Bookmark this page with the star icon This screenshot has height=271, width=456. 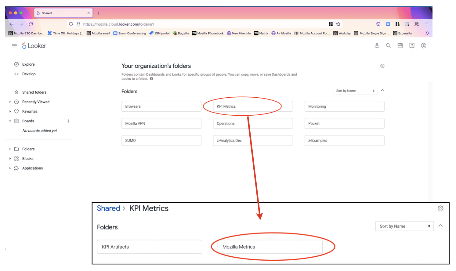tap(338, 24)
